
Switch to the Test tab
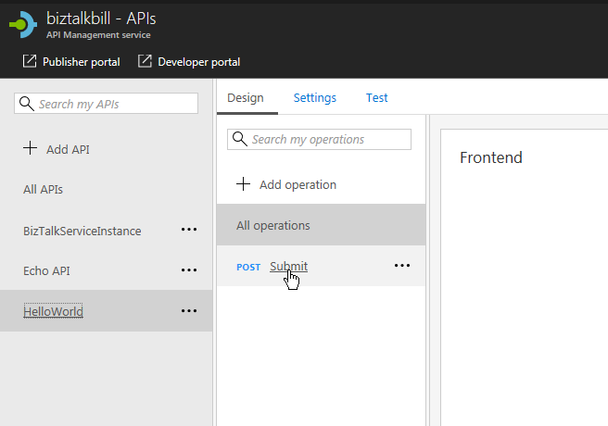click(x=376, y=97)
